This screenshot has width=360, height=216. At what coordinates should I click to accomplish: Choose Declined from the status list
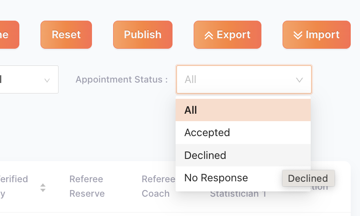click(x=243, y=155)
